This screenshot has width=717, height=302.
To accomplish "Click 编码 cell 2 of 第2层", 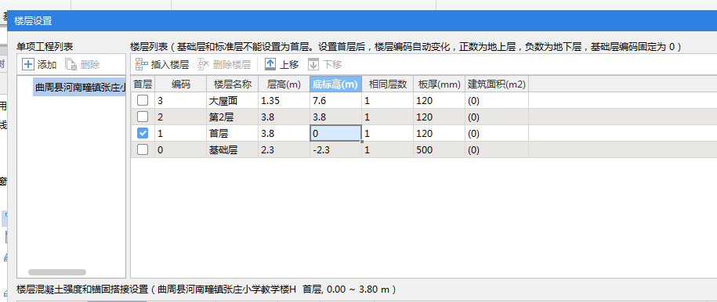I will (181, 117).
